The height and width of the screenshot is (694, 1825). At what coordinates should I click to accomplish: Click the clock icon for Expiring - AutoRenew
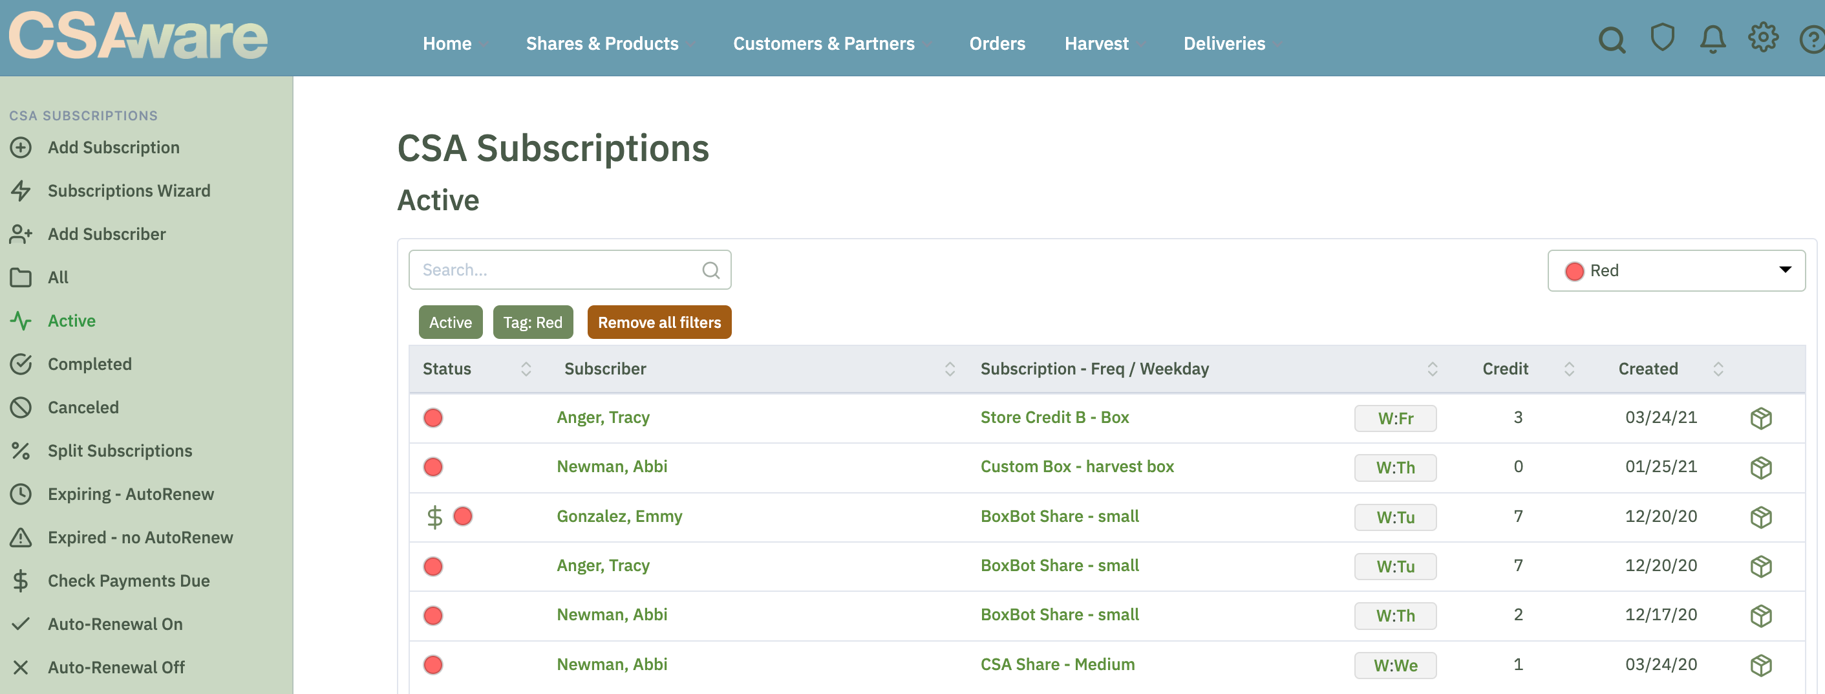click(21, 493)
